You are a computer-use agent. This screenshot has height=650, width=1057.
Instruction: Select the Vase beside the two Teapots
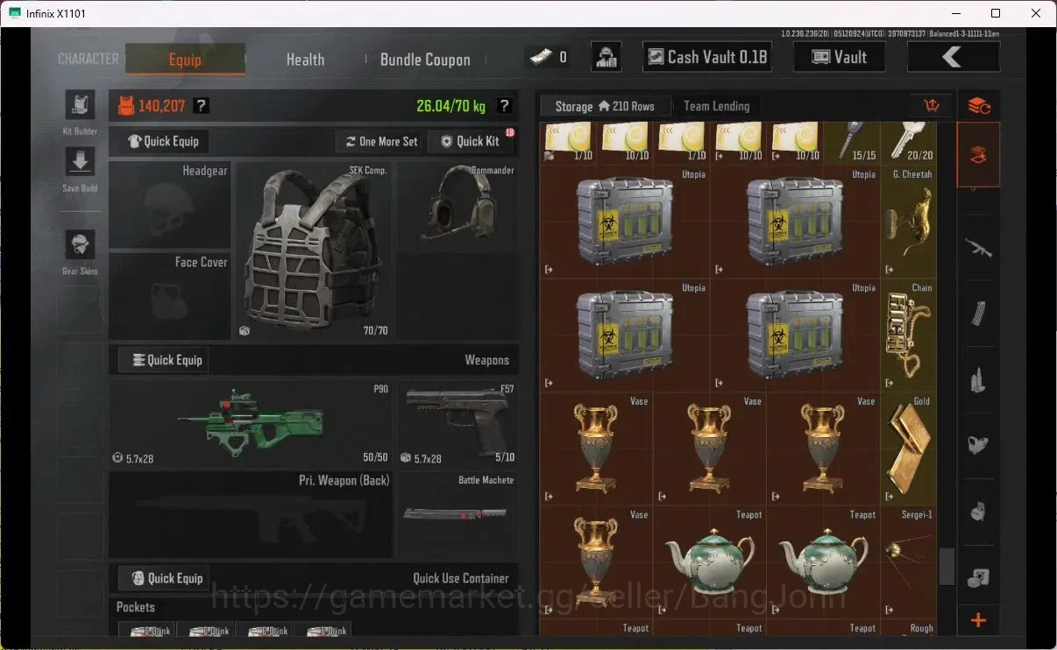tap(596, 562)
